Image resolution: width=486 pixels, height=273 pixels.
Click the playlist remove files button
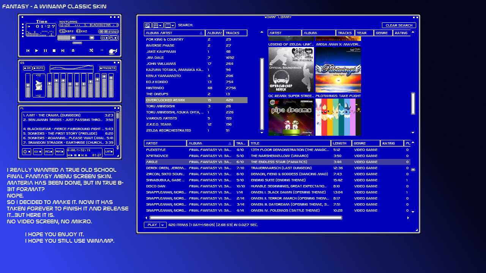[38, 152]
